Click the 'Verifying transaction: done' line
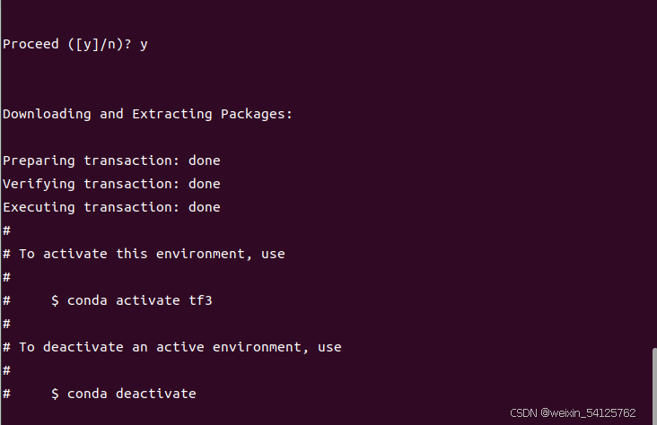657x425 pixels. coord(111,184)
